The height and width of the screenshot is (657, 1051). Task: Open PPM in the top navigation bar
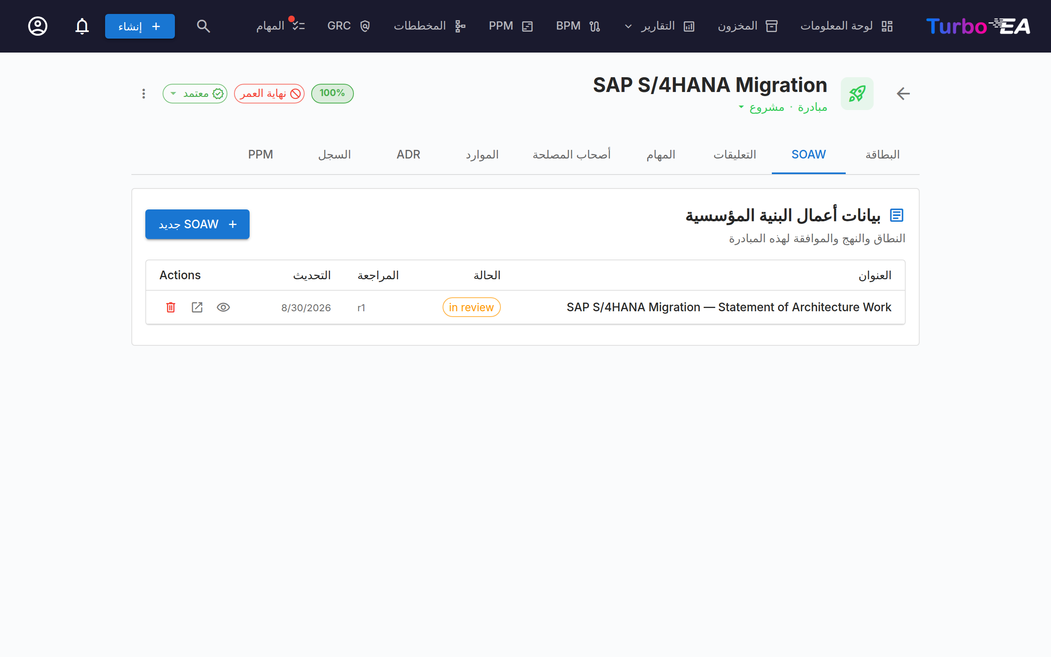pyautogui.click(x=510, y=26)
